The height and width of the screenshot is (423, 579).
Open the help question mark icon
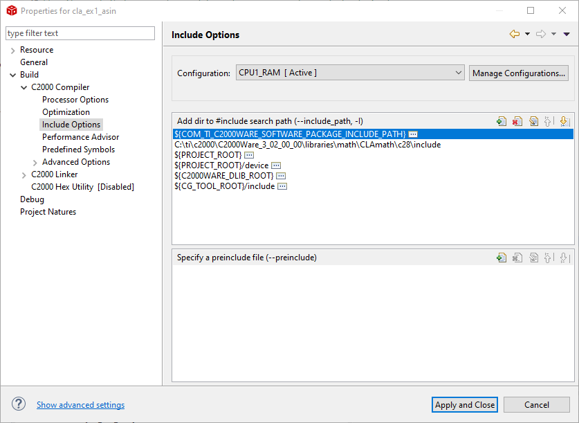coord(19,404)
